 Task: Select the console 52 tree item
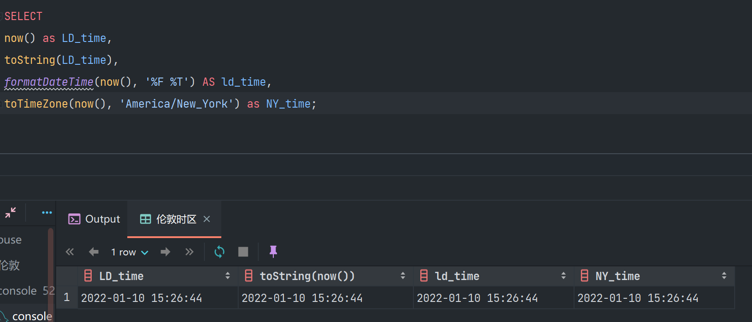point(27,291)
